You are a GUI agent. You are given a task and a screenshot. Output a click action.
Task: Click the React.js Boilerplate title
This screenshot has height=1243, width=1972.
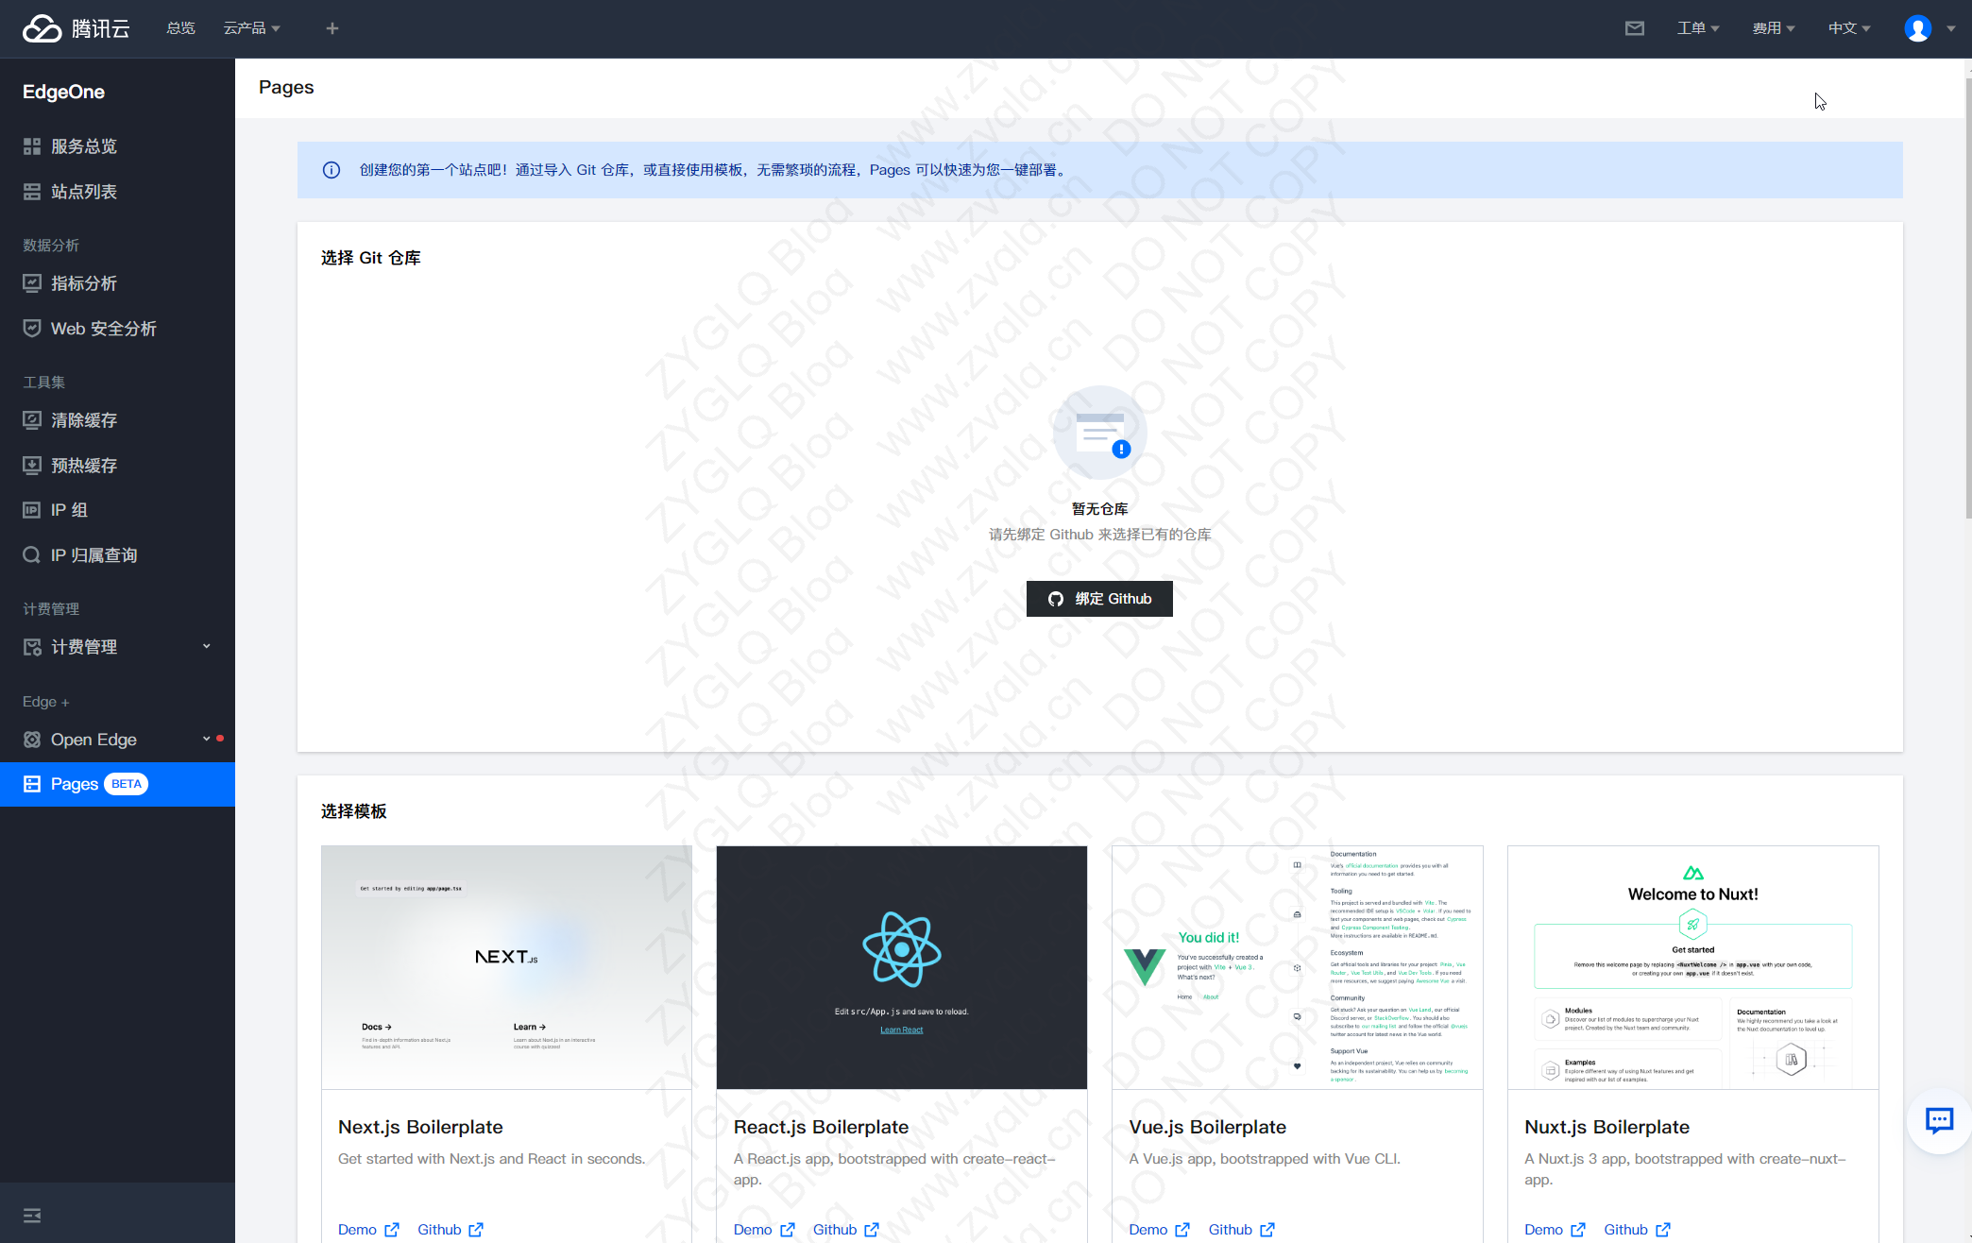[821, 1127]
